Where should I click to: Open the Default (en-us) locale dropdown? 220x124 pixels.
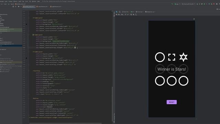[150, 12]
